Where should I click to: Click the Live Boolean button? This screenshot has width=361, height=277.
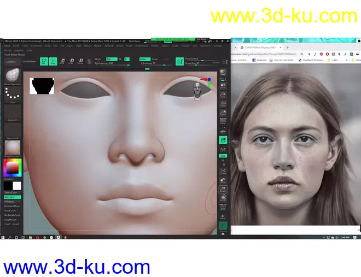(x=29, y=61)
